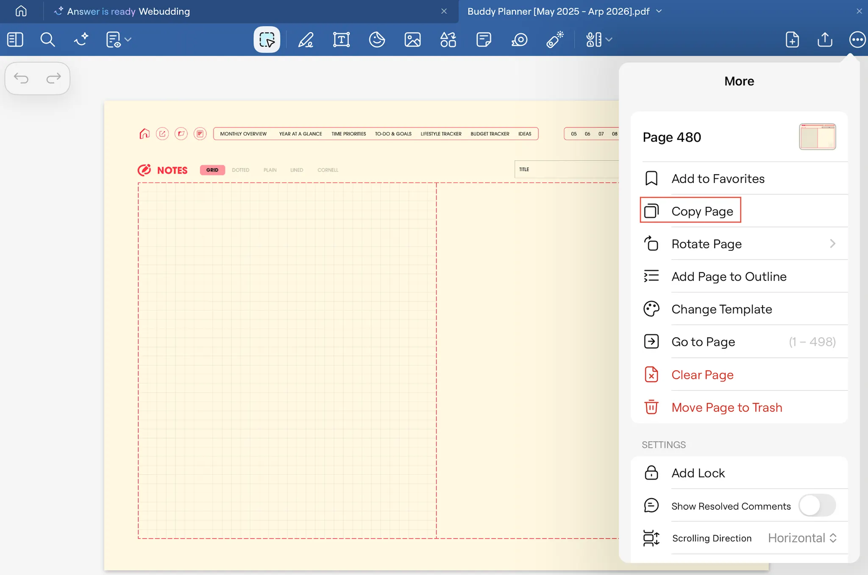The image size is (868, 575).
Task: Select the pen annotation tool
Action: [x=306, y=40]
